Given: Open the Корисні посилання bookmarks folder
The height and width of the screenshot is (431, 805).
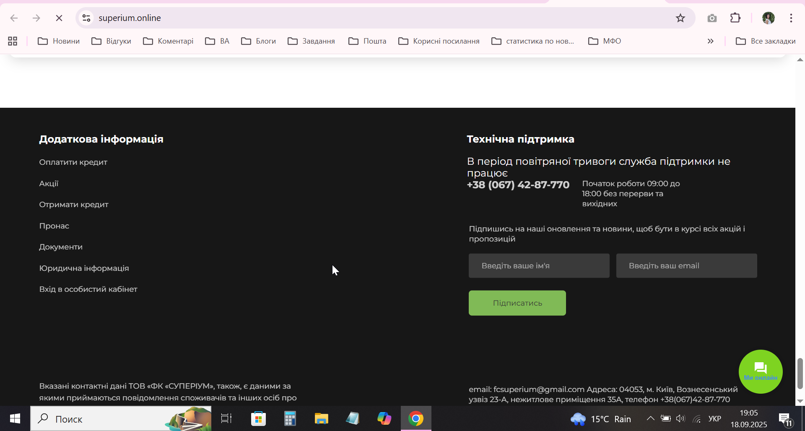Looking at the screenshot, I should tap(439, 41).
